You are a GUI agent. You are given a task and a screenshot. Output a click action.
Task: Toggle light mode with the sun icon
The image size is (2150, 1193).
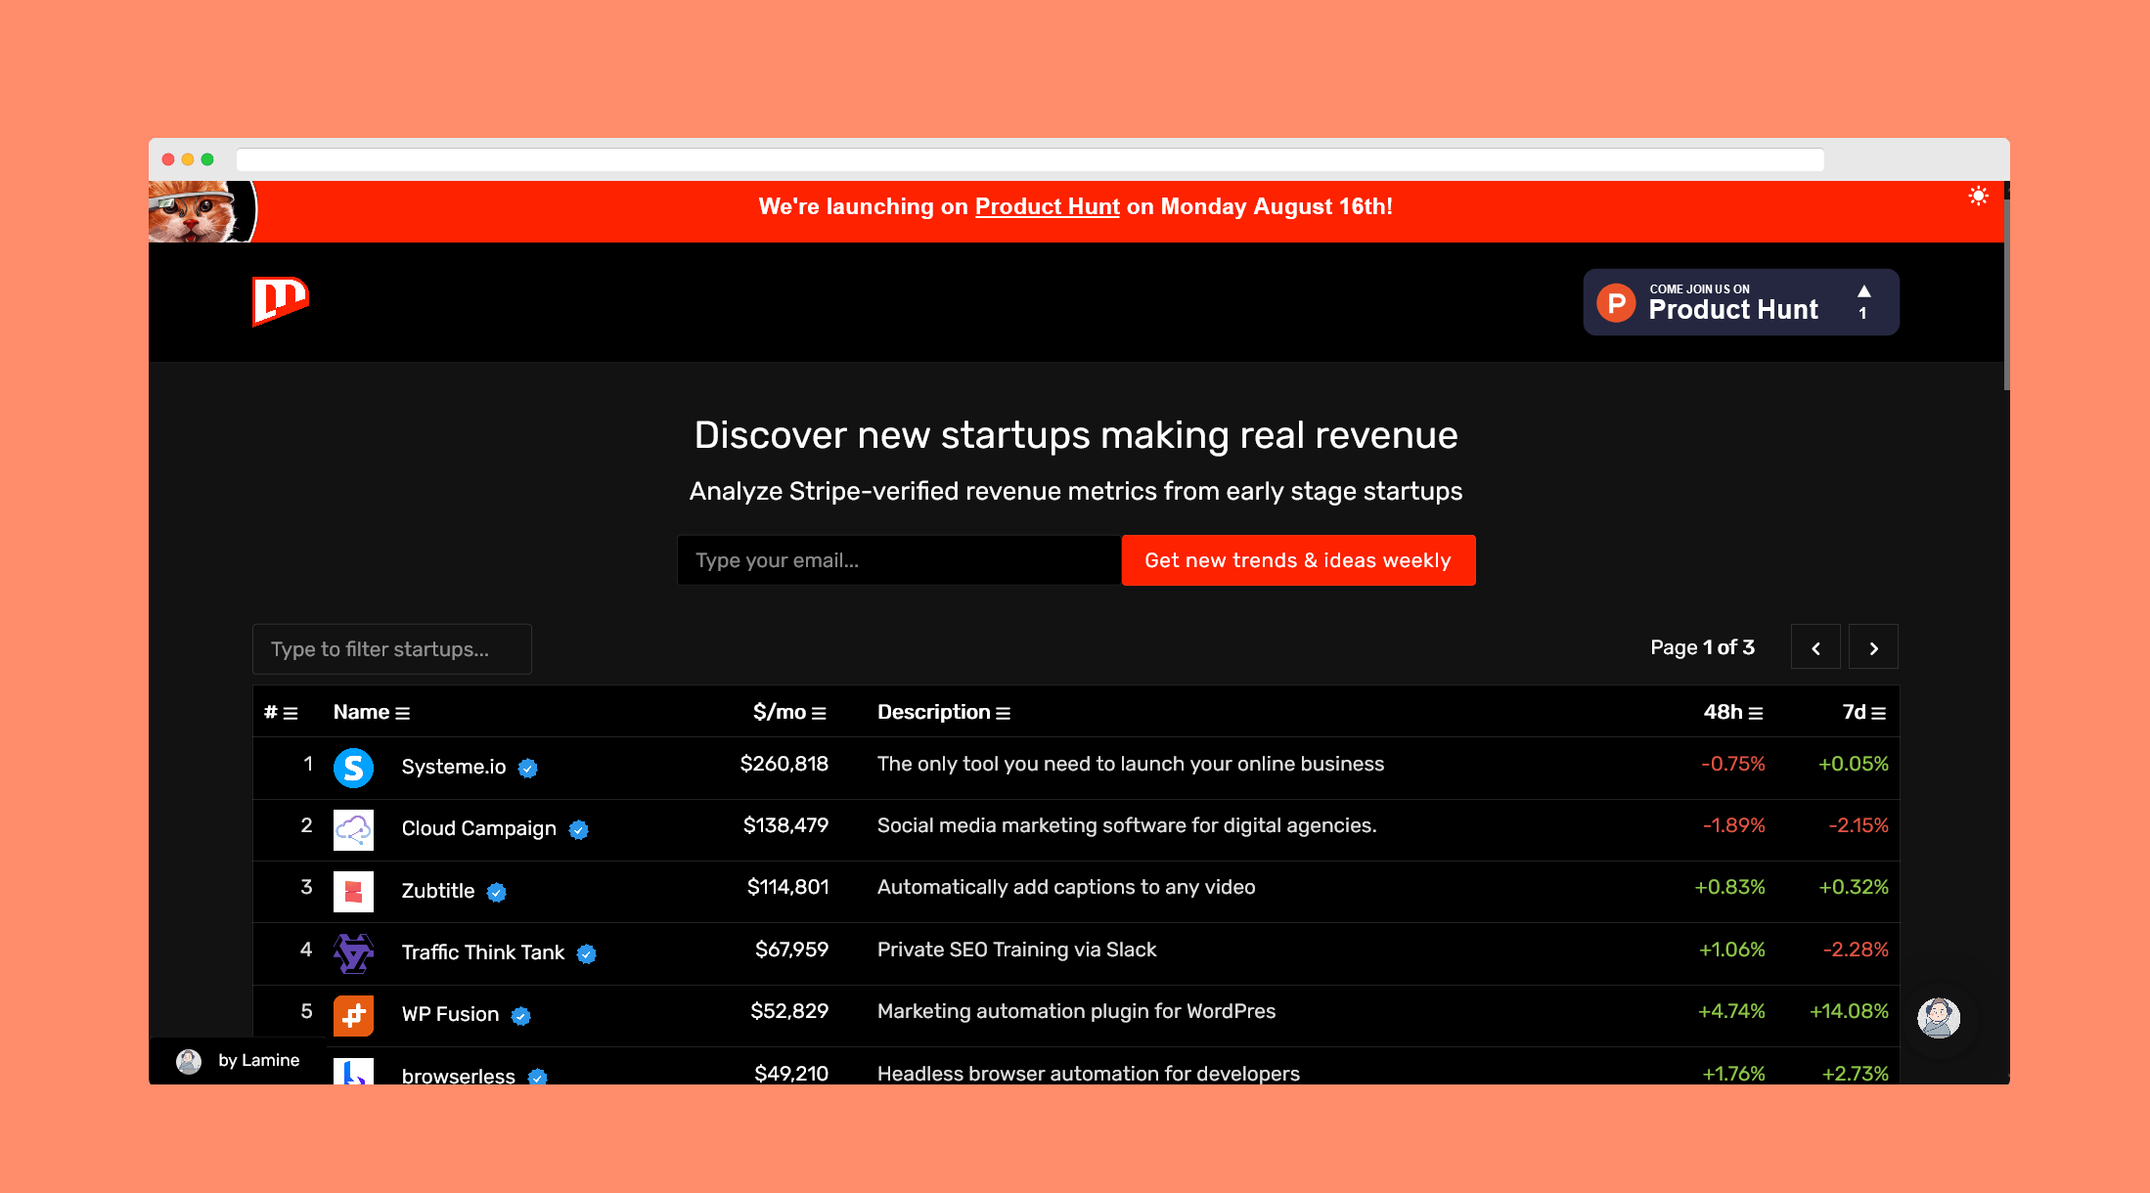(1978, 197)
